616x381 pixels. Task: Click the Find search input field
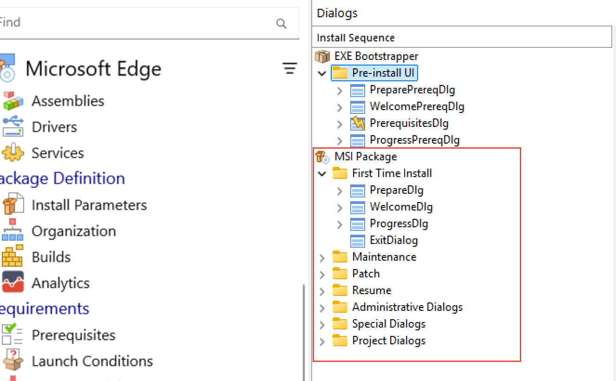pyautogui.click(x=135, y=23)
